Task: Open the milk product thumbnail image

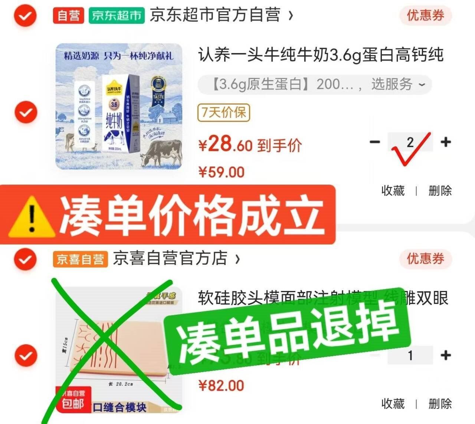Action: point(119,106)
